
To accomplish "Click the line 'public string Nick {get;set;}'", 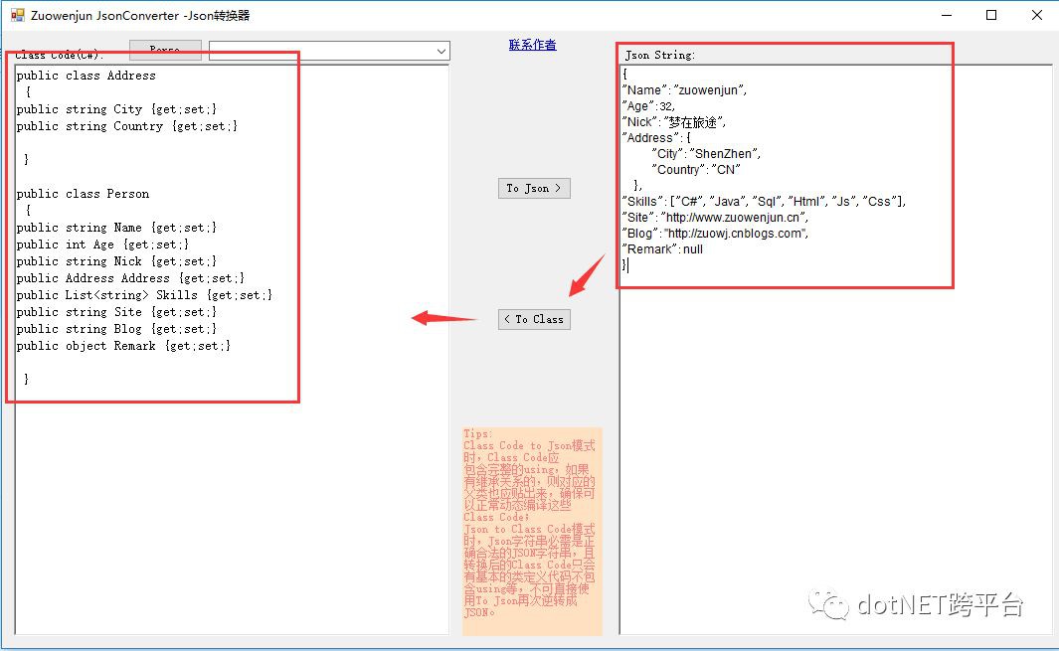I will click(116, 261).
